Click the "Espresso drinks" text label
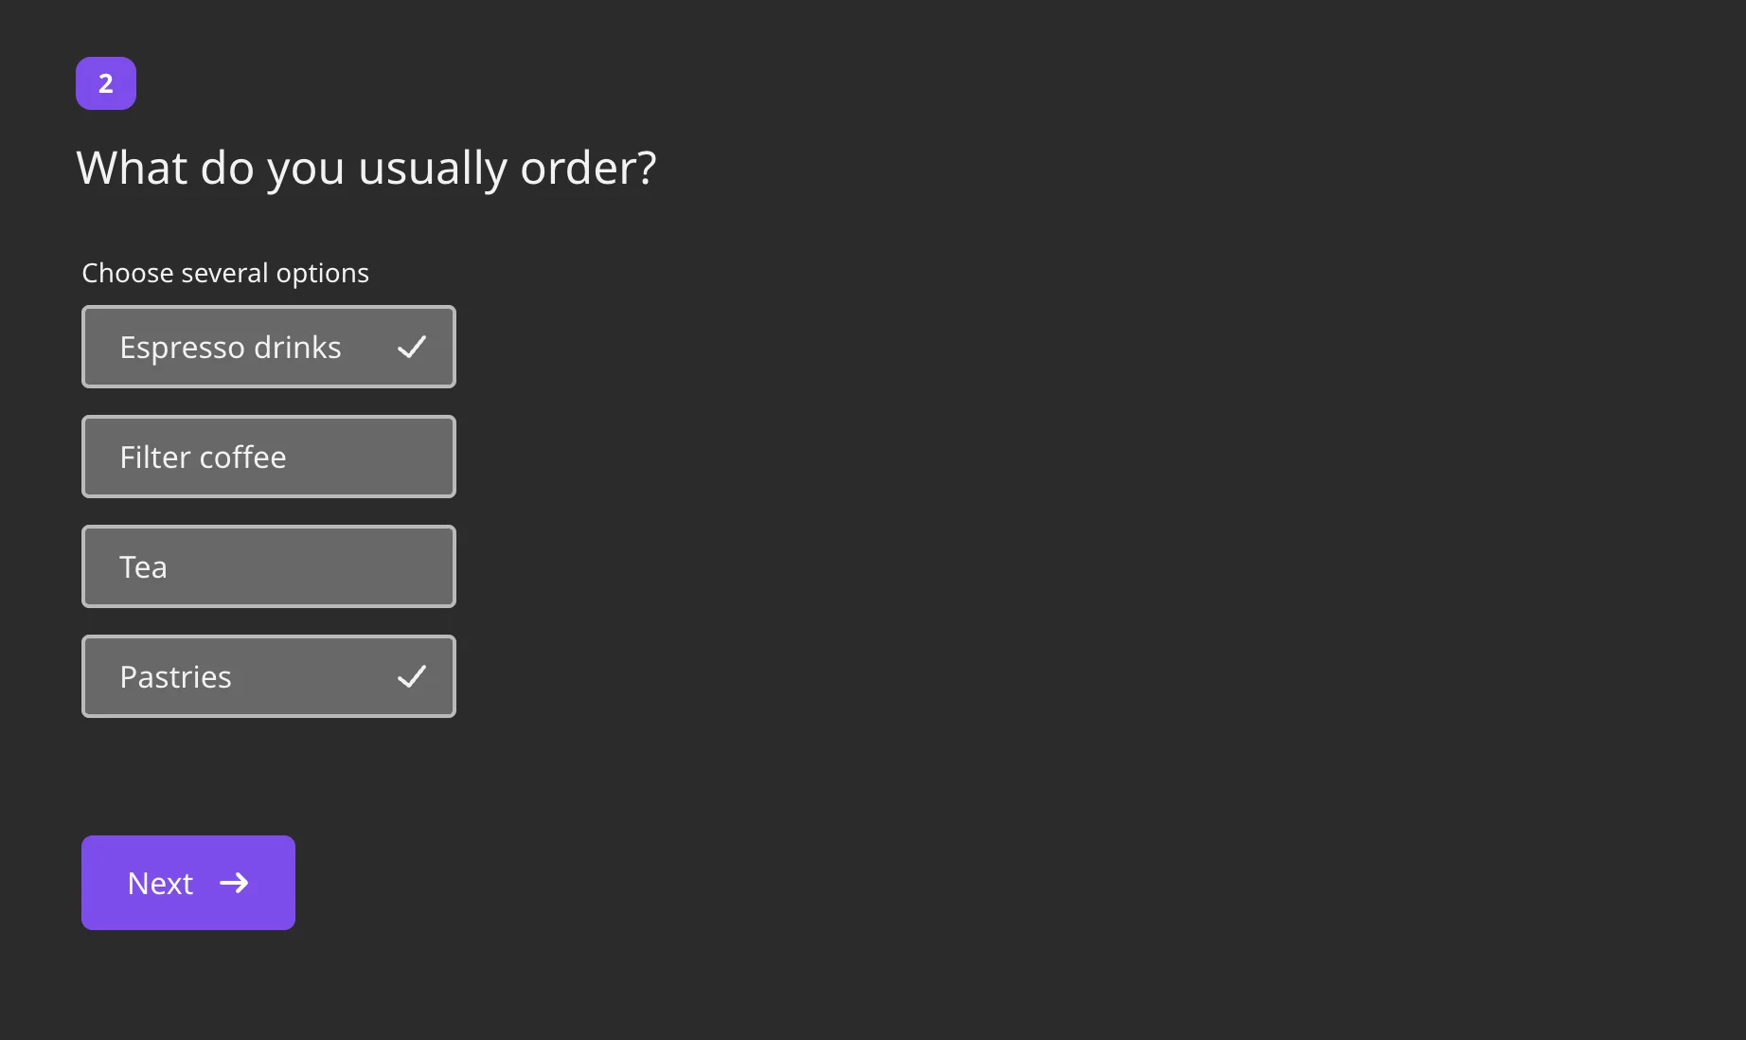The width and height of the screenshot is (1746, 1040). 230,349
